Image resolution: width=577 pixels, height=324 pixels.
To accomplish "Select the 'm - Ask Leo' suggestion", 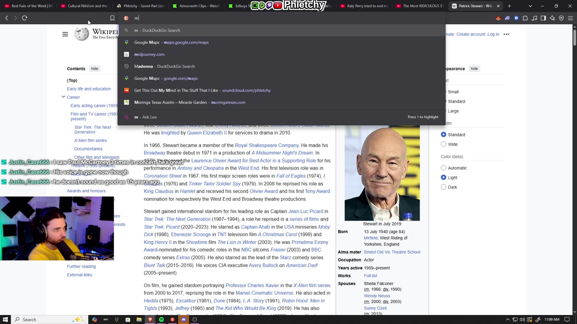I will tap(281, 117).
